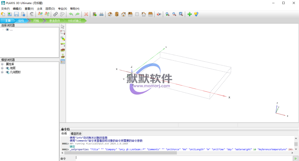This screenshot has height=161, width=299.
Task: Switch to the 渗流条件 mode tab
Action: [54, 21]
